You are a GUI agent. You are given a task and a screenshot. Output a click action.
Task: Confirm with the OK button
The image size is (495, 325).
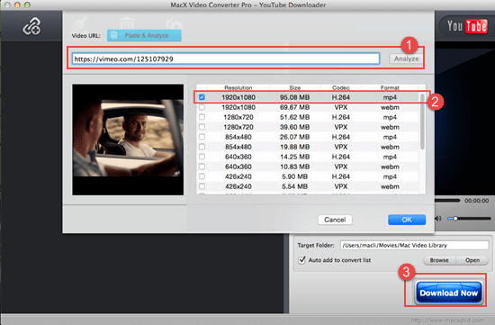(407, 220)
